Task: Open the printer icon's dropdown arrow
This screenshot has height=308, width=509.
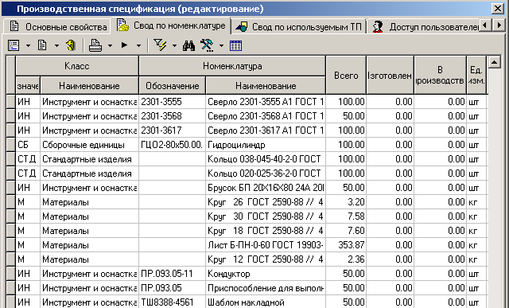Action: (x=110, y=46)
